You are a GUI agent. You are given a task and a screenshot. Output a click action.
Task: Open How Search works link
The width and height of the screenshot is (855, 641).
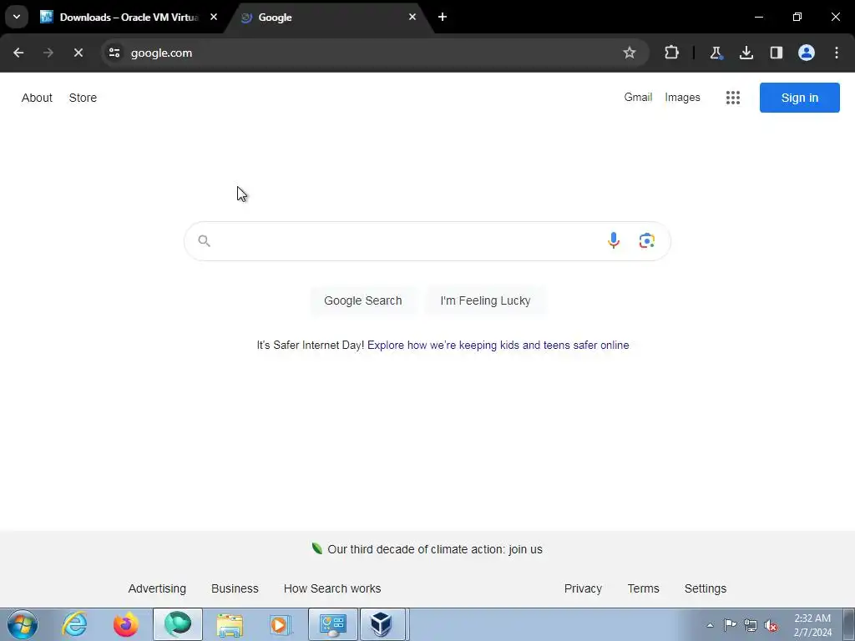(332, 588)
